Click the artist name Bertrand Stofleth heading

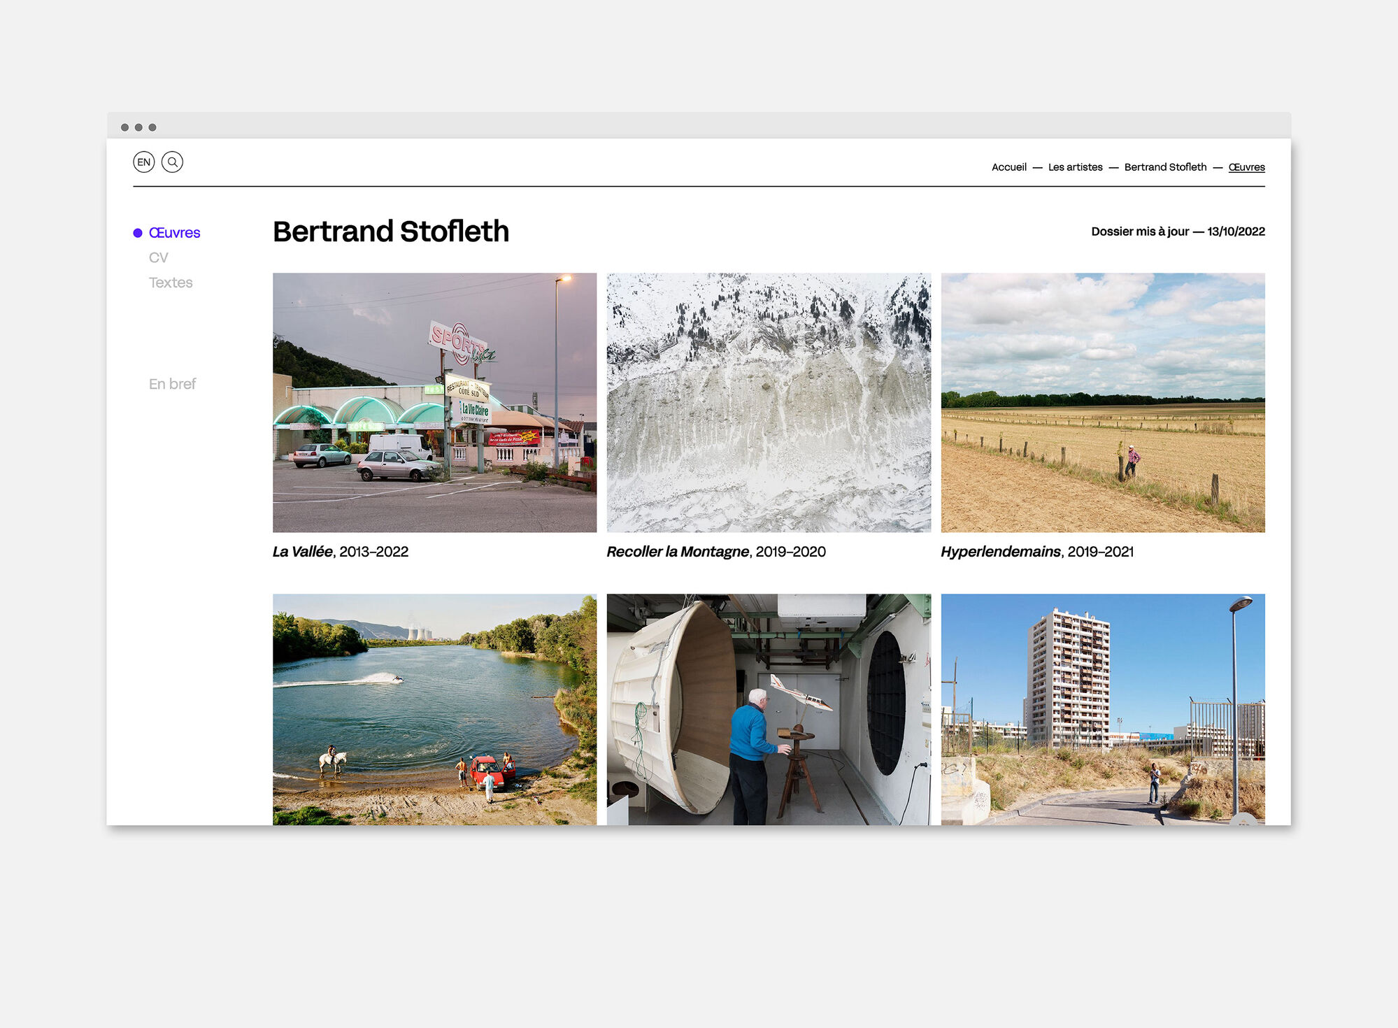pyautogui.click(x=391, y=231)
